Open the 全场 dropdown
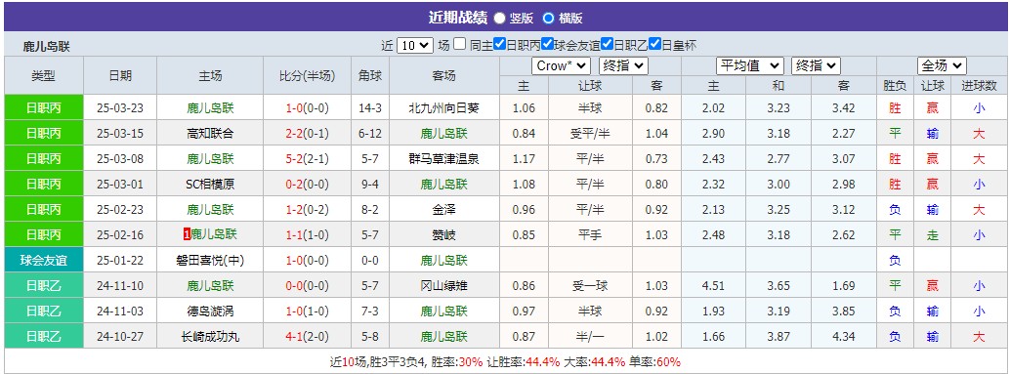 [943, 65]
